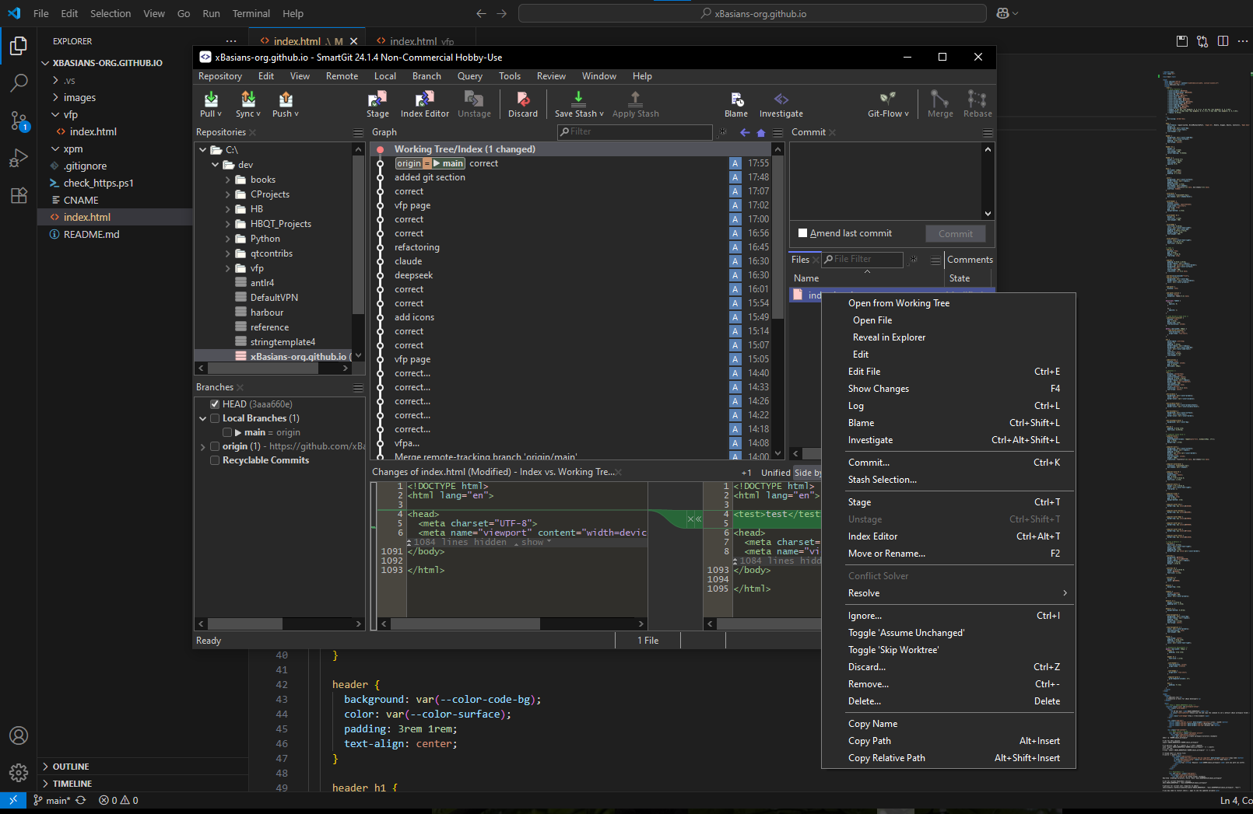Open VS Code Terminal menu
1253x814 pixels.
pos(251,13)
